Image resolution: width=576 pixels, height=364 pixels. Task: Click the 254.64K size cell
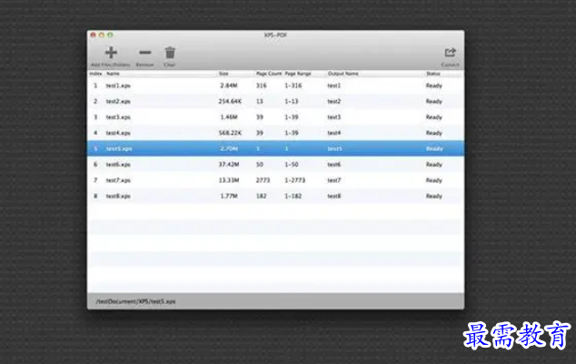[x=230, y=102]
